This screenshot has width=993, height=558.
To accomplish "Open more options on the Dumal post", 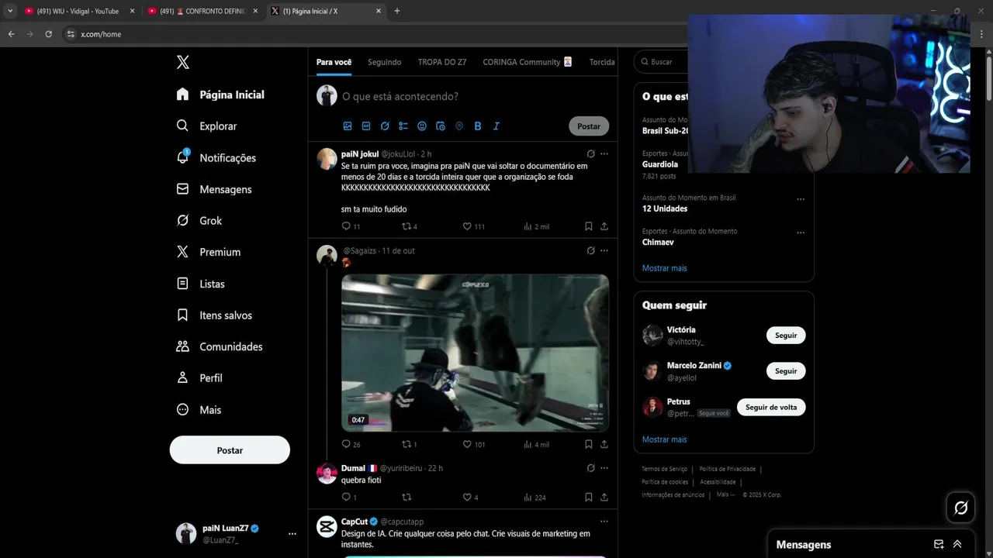I will coord(604,468).
